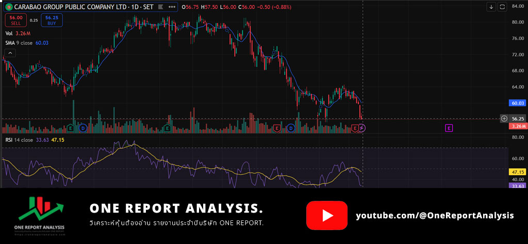
Task: Select the Vol indicator label
Action: 9,33
